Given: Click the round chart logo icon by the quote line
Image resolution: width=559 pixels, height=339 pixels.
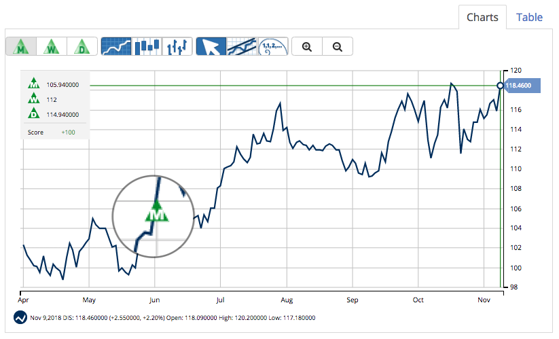Looking at the screenshot, I should pos(20,317).
